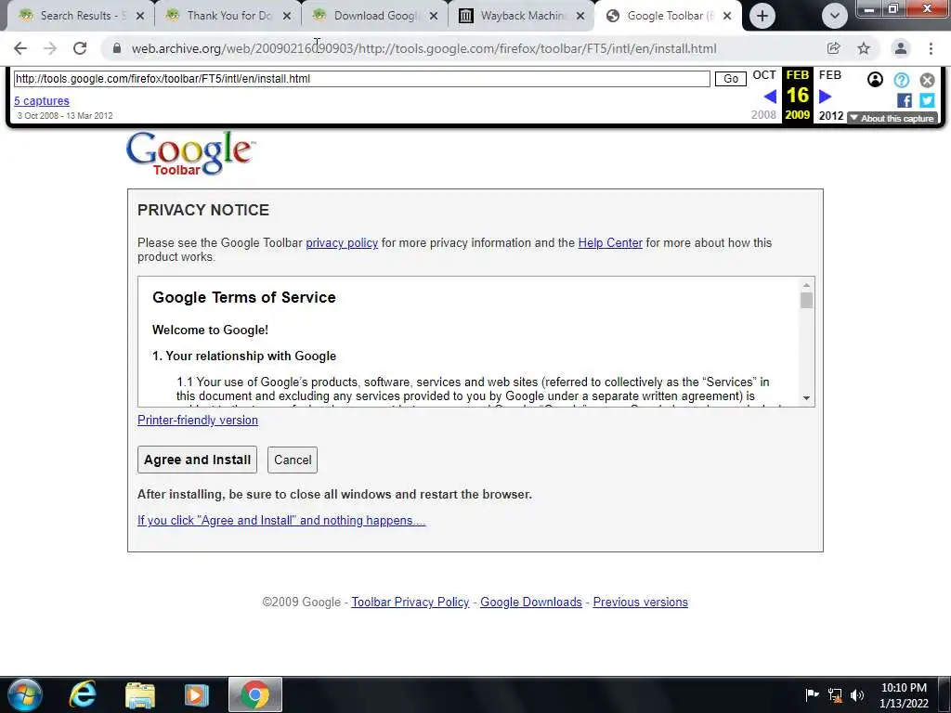Click the terms scrollbar up arrow
Viewport: 951px width, 713px height.
coord(806,285)
